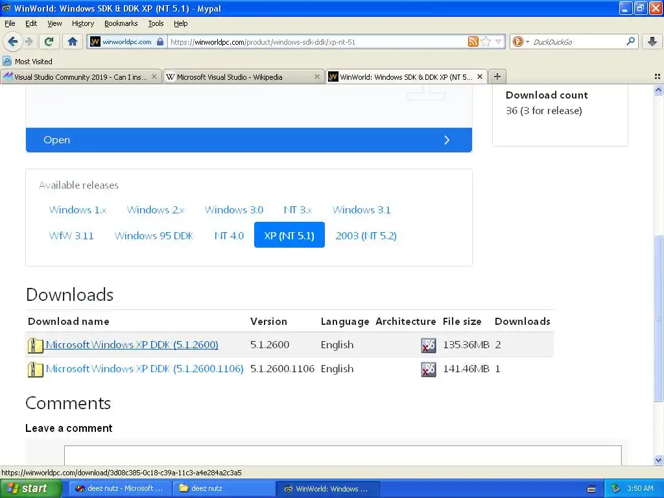The width and height of the screenshot is (664, 498).
Task: Click the search magnifier icon
Action: point(630,41)
